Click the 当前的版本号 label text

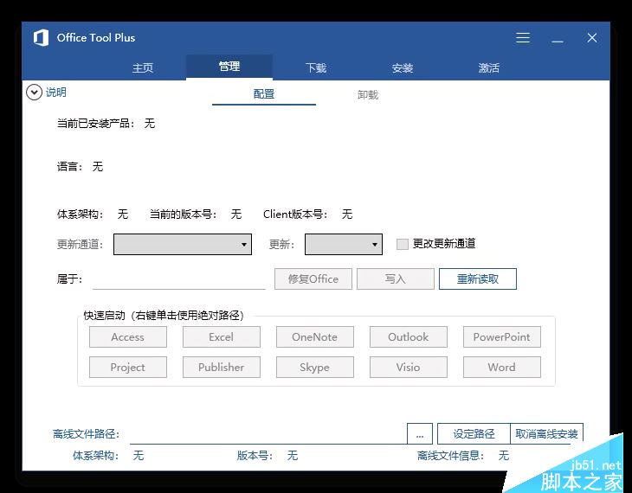(x=184, y=214)
